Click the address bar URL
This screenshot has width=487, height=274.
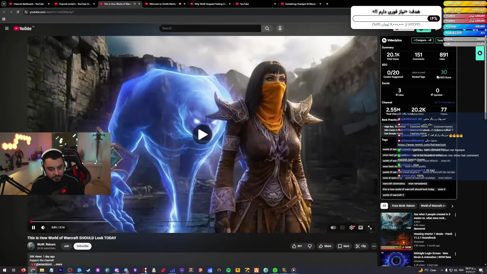point(52,12)
